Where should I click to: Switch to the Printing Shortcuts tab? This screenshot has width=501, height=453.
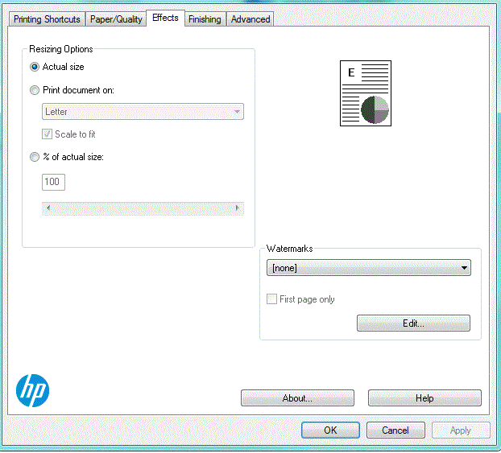coord(47,19)
